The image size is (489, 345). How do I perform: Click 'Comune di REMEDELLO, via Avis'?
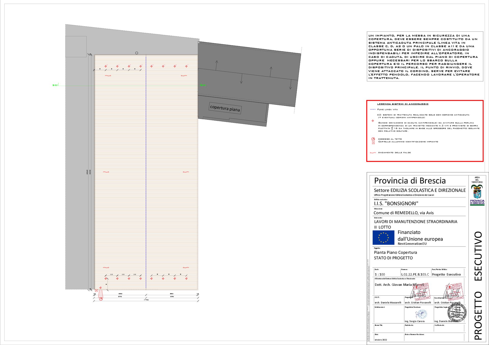[403, 213]
